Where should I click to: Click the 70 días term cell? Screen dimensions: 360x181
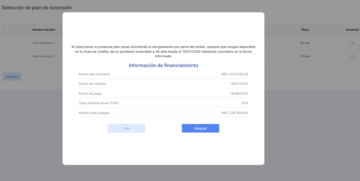(x=305, y=56)
